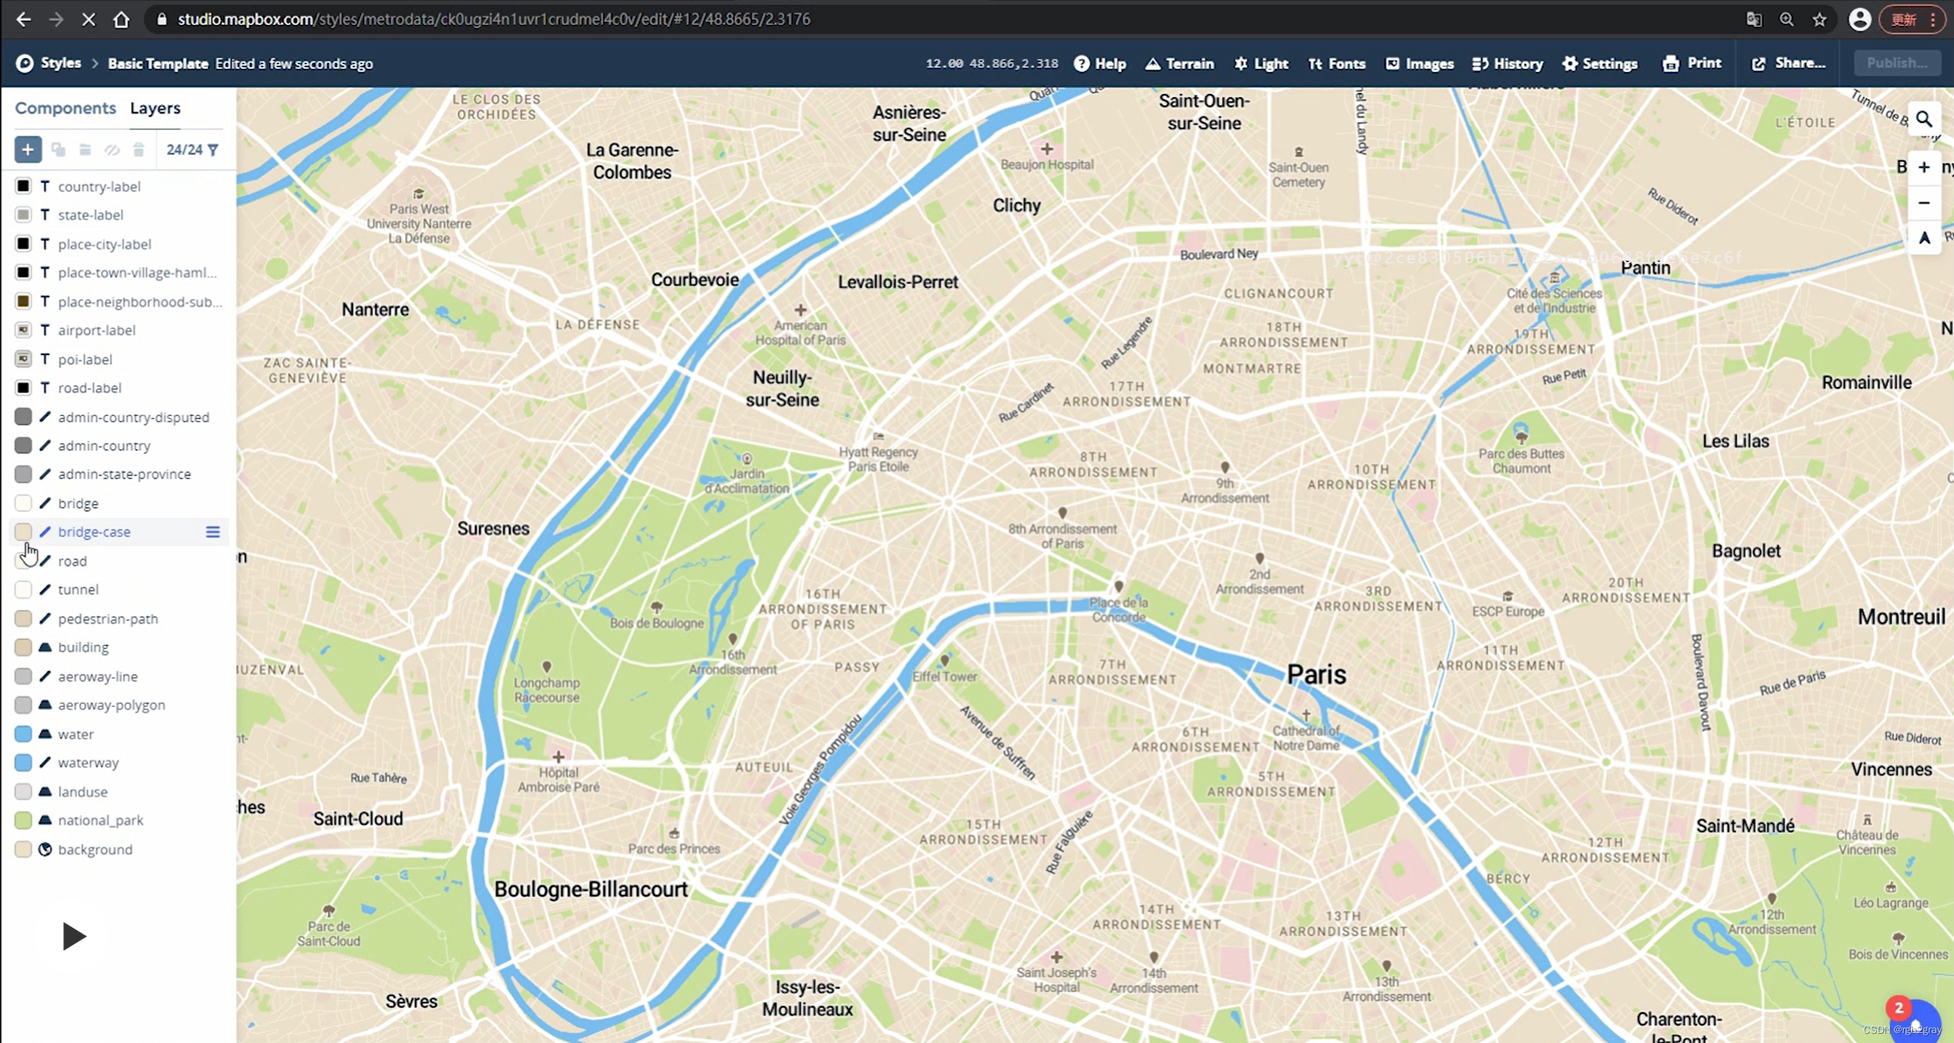Screen dimensions: 1954x1043
Task: Switch to the Components tab
Action: tap(65, 108)
